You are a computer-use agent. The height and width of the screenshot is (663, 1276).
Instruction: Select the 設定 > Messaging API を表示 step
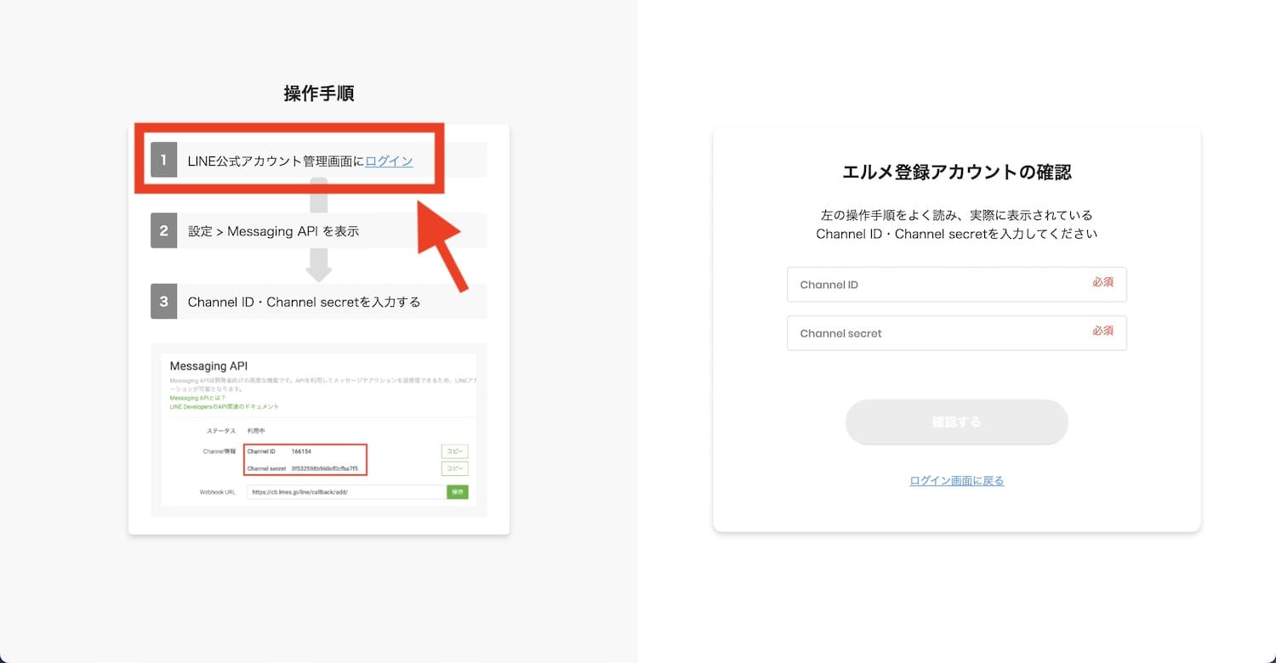[319, 230]
